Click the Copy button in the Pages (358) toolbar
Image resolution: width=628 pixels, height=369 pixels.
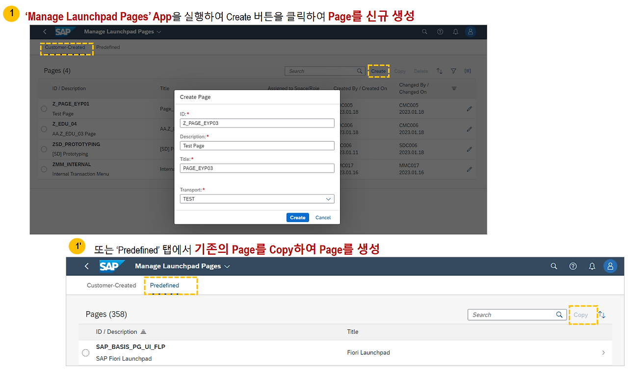(581, 315)
